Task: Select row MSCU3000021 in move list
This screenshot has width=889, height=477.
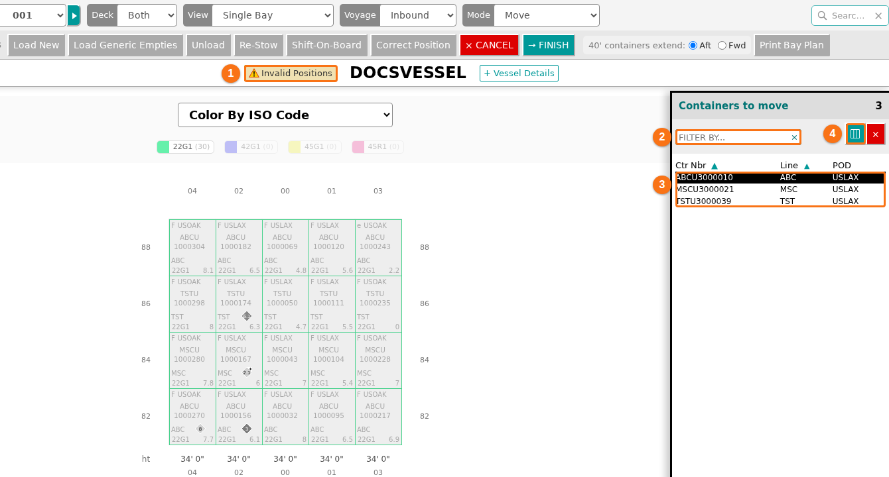Action: click(780, 189)
